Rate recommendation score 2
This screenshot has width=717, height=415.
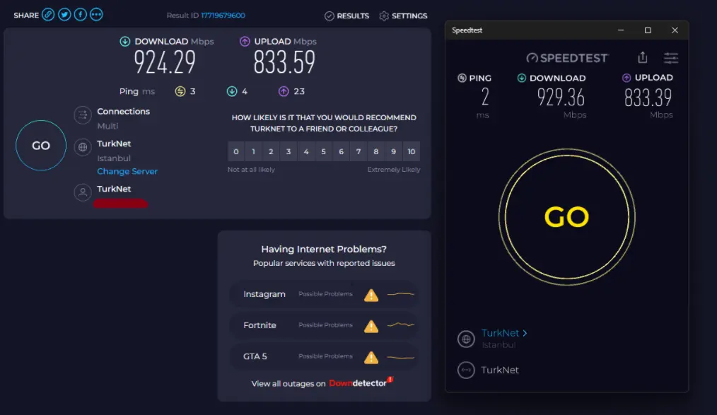pyautogui.click(x=271, y=151)
